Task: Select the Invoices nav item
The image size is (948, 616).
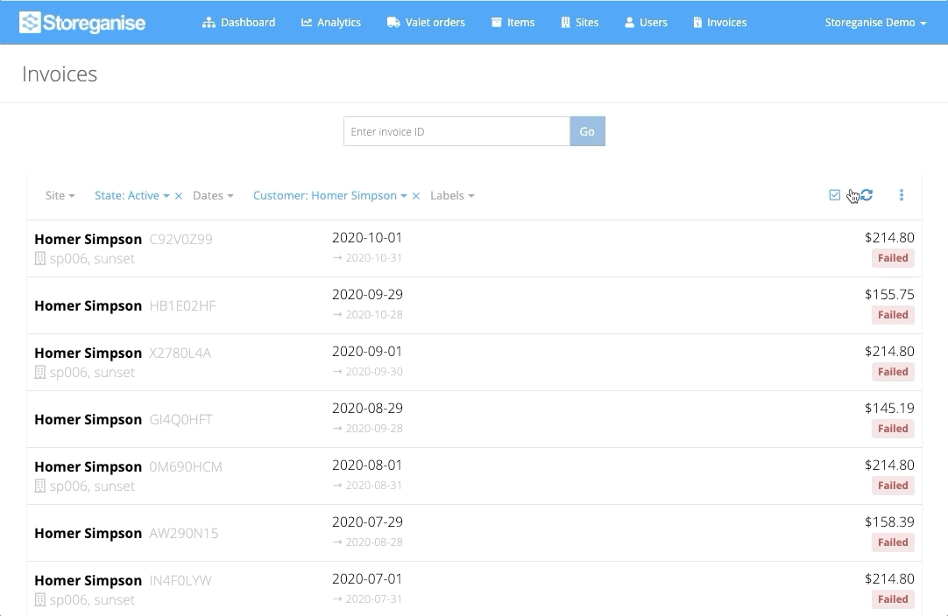Action: [x=719, y=23]
